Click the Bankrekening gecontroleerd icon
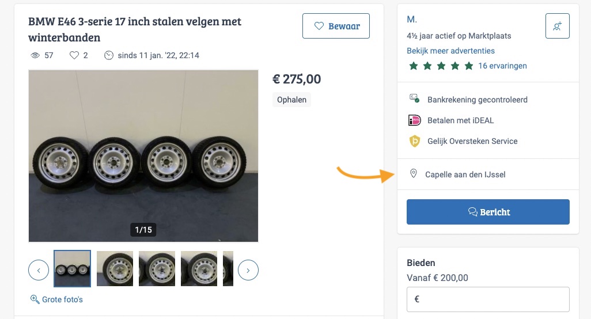591x319 pixels. 415,99
